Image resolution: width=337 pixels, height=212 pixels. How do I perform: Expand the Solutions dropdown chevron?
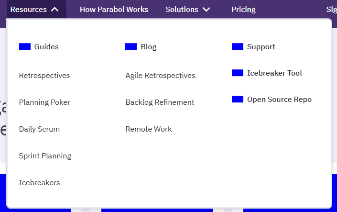[x=207, y=9]
